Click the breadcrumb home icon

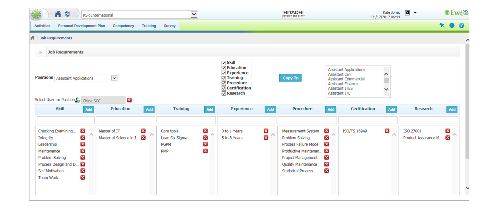(x=32, y=38)
